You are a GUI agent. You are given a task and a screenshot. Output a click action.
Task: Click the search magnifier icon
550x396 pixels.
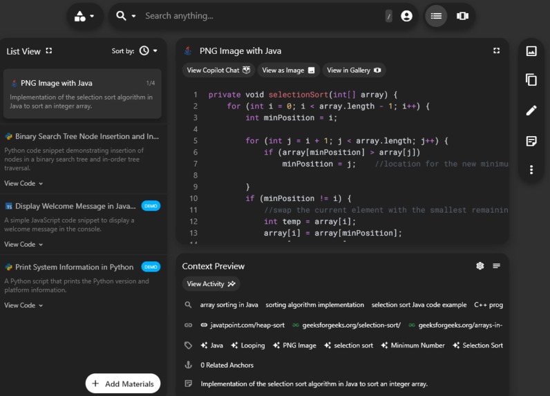pos(121,16)
